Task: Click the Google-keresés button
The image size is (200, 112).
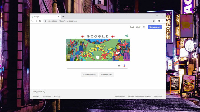Action: click(89, 75)
